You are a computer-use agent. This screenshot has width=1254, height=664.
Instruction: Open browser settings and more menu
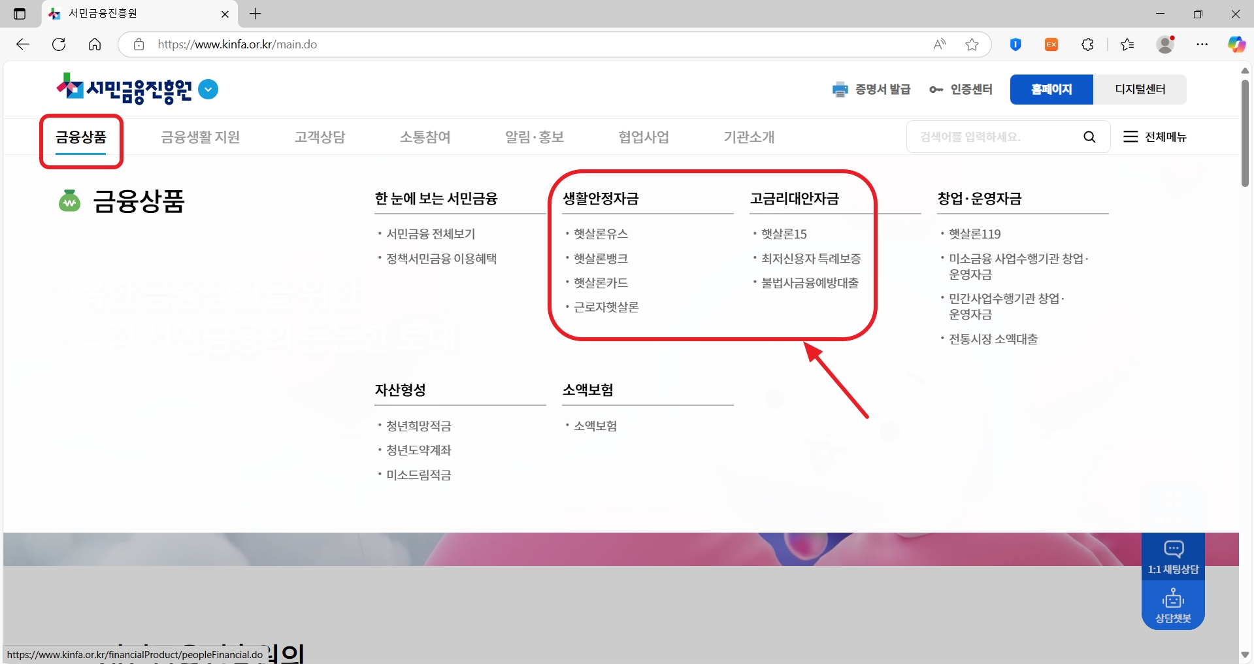pyautogui.click(x=1202, y=44)
